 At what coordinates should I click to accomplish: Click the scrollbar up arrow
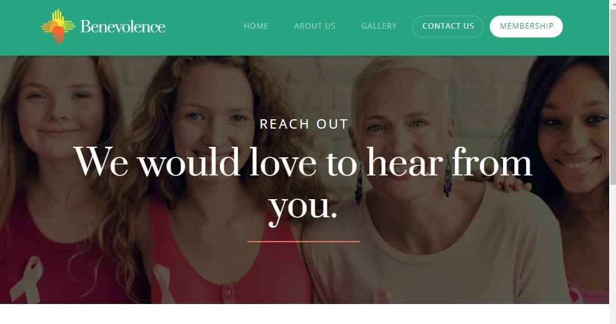pos(612,3)
